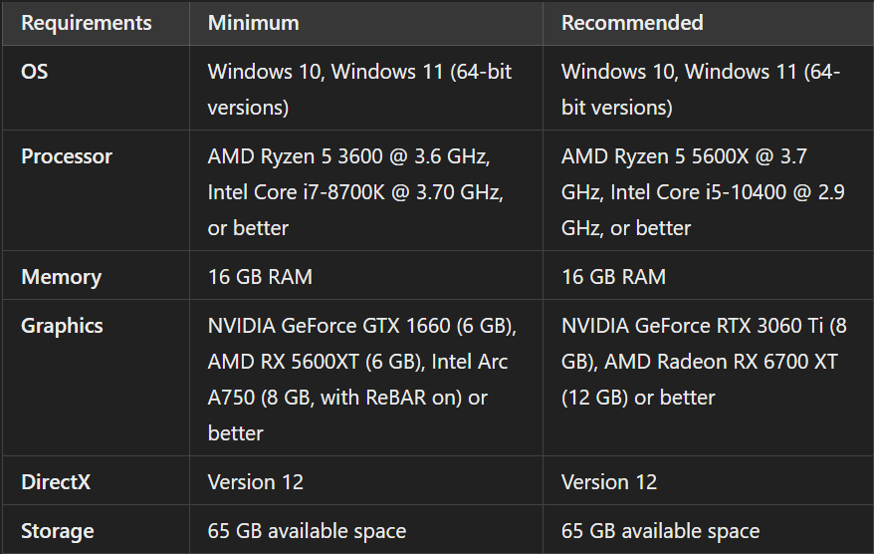Click the AMD Ryzen 5 3600 processor cell
874x554 pixels.
pyautogui.click(x=359, y=192)
